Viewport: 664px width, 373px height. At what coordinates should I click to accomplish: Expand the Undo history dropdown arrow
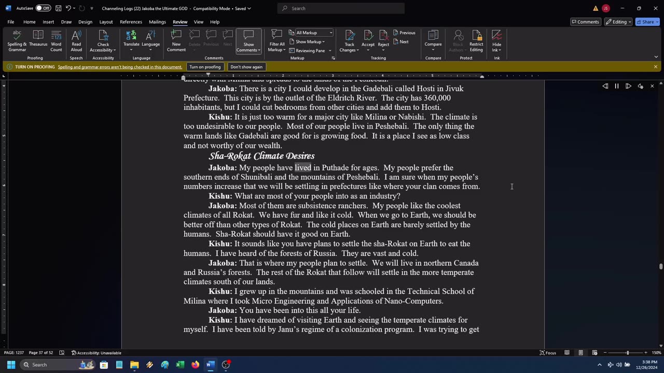click(75, 8)
